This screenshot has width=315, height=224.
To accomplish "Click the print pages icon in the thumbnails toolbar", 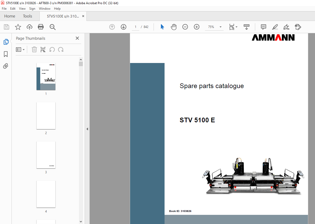I will coord(43,50).
